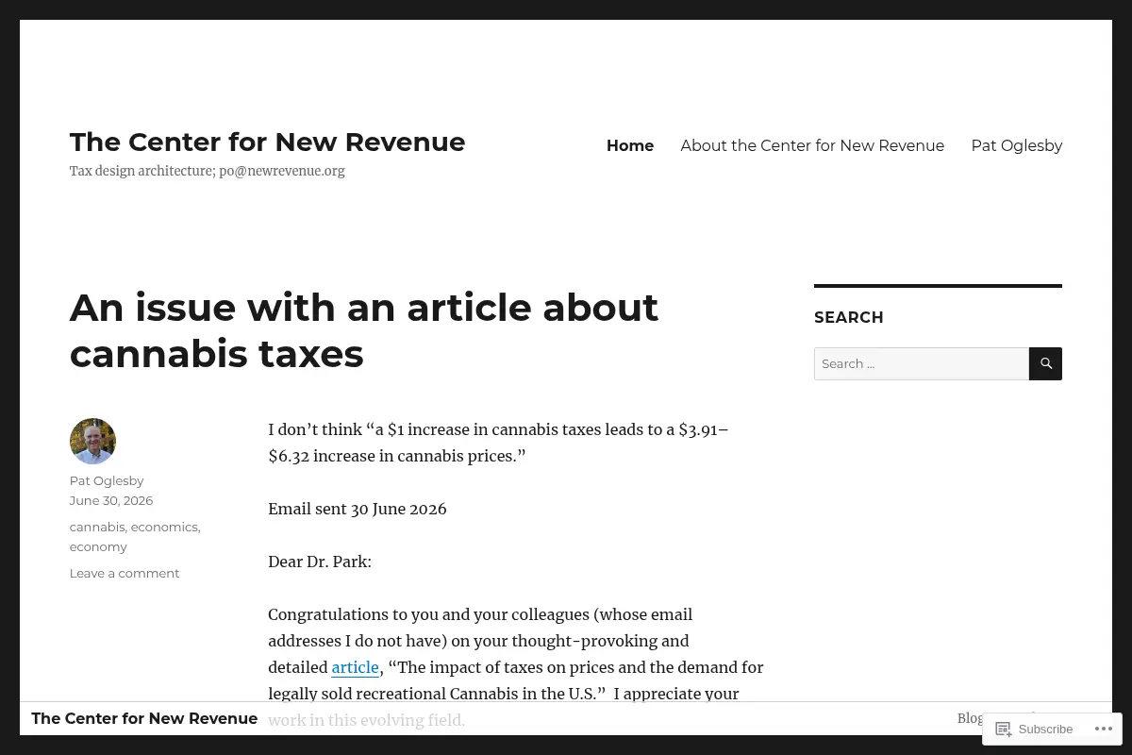Click the footer bar site name
This screenshot has height=755, width=1132.
tap(144, 718)
